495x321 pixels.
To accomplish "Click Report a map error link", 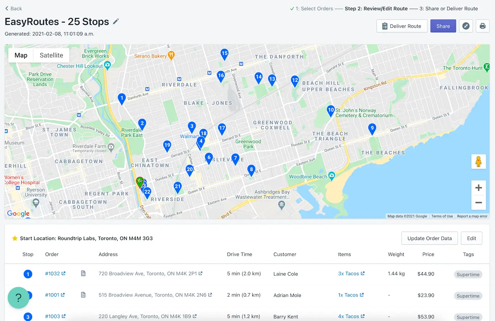I will pyautogui.click(x=472, y=216).
